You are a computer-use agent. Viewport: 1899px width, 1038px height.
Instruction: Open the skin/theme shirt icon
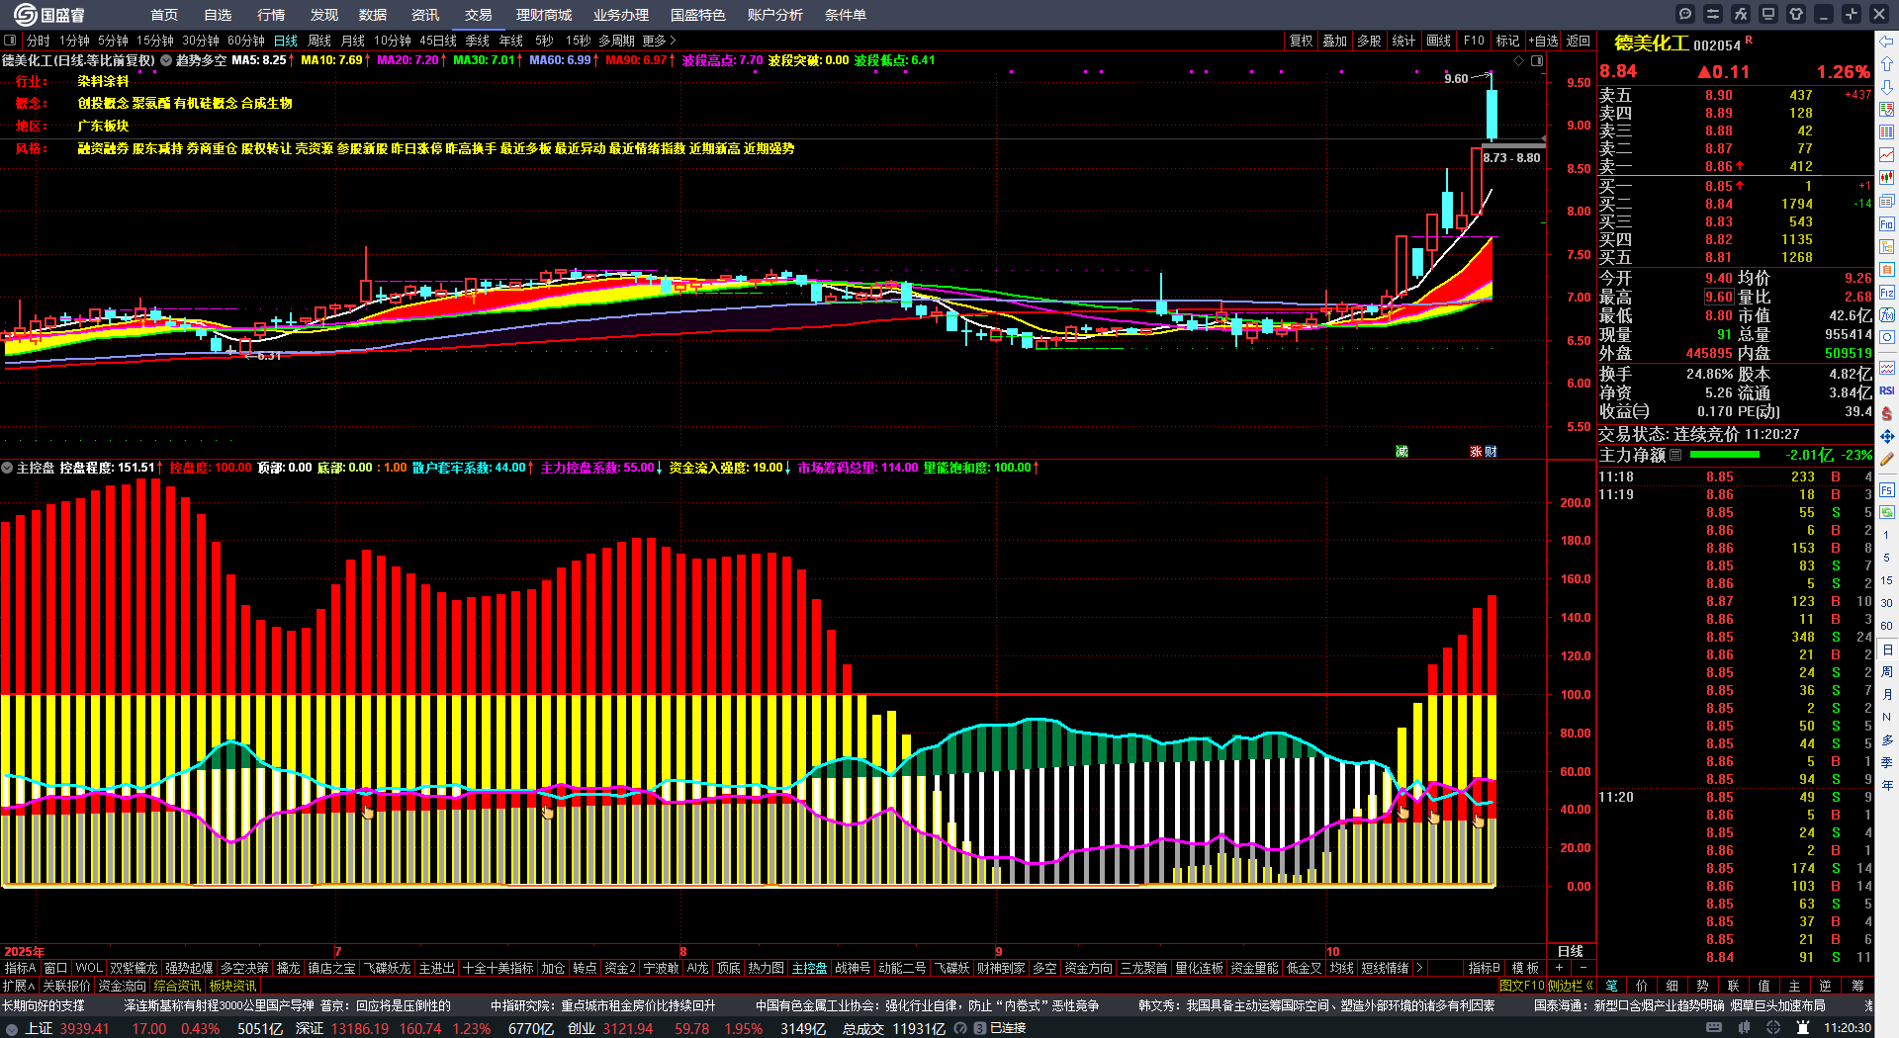tap(1796, 14)
